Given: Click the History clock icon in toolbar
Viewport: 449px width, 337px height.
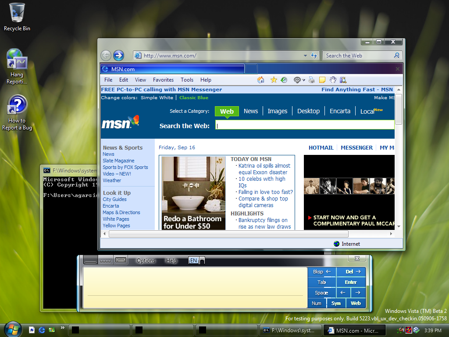Looking at the screenshot, I should pos(284,80).
